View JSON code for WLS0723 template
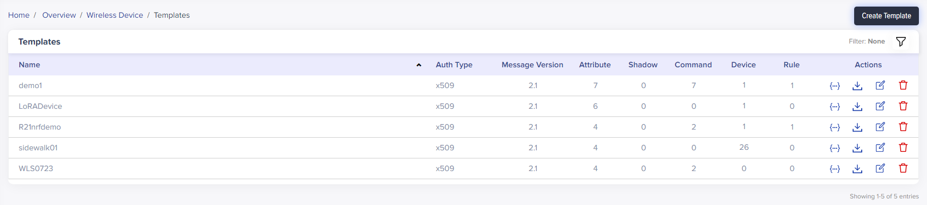Viewport: 927px width, 205px height. tap(835, 169)
